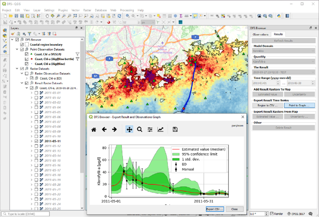Open the edit axis curve parameters icon

161,130
